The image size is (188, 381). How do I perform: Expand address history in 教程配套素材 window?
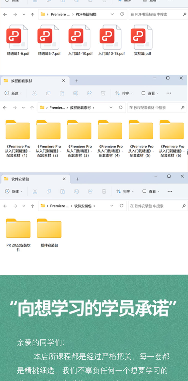click(x=111, y=107)
